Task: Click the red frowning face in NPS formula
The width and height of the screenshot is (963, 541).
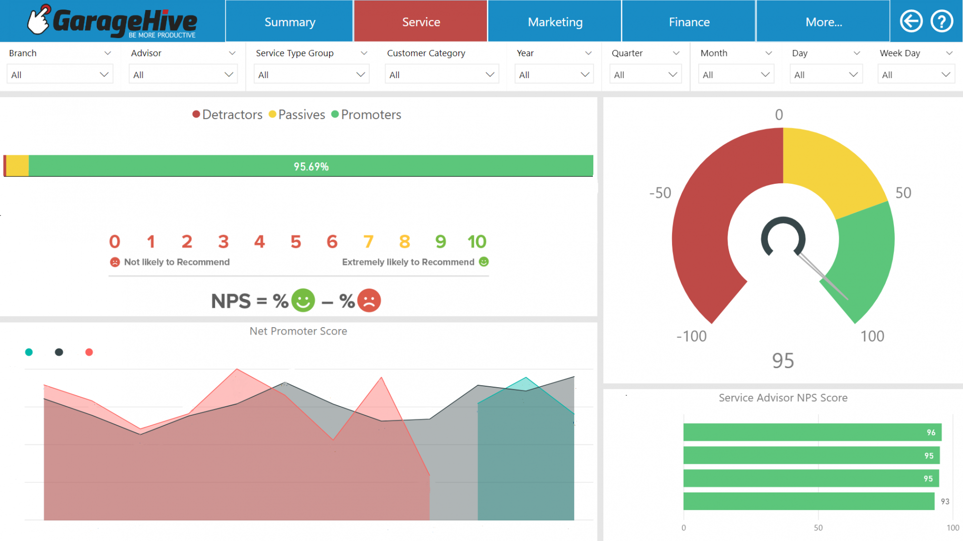Action: click(370, 301)
